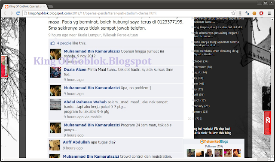Open Duzia Aizen's profile name
Viewport: 275px width, 162px height.
click(x=75, y=69)
